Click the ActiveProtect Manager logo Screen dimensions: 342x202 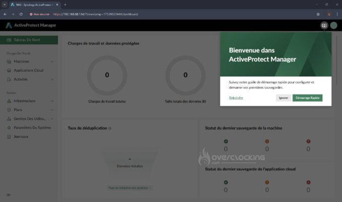pyautogui.click(x=9, y=25)
